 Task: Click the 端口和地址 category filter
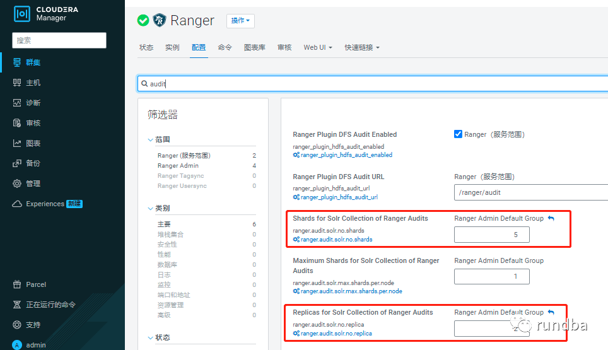pos(173,295)
